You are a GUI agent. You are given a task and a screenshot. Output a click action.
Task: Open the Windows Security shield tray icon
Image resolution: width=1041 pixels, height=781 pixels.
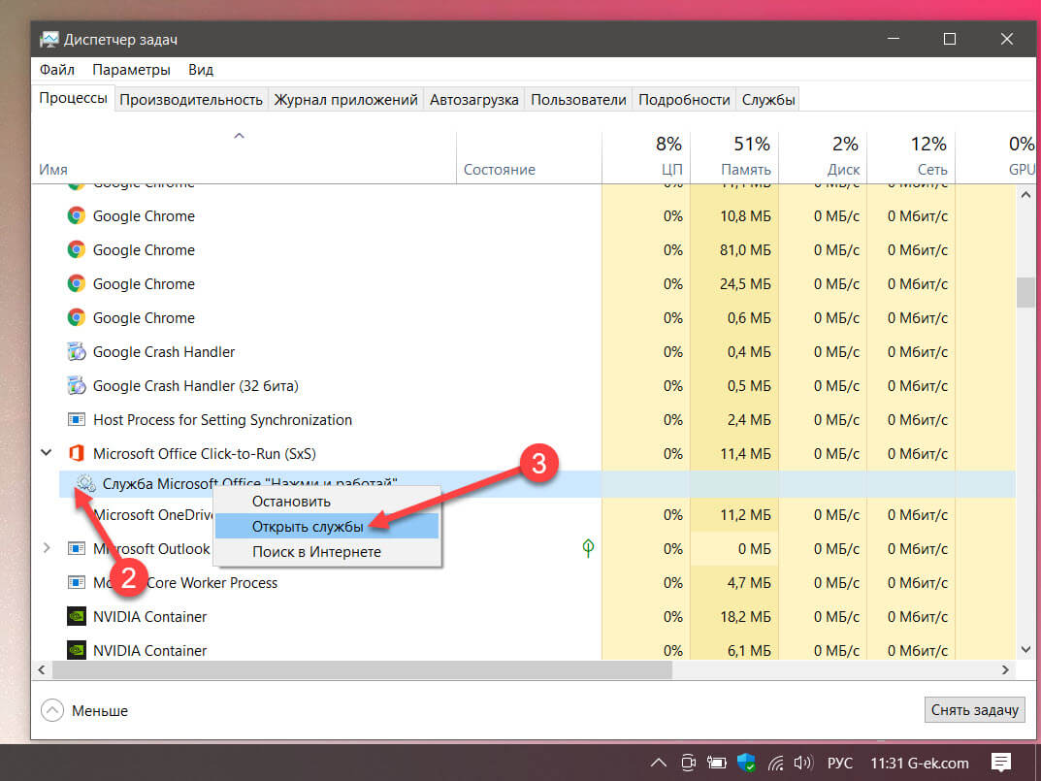tap(746, 763)
